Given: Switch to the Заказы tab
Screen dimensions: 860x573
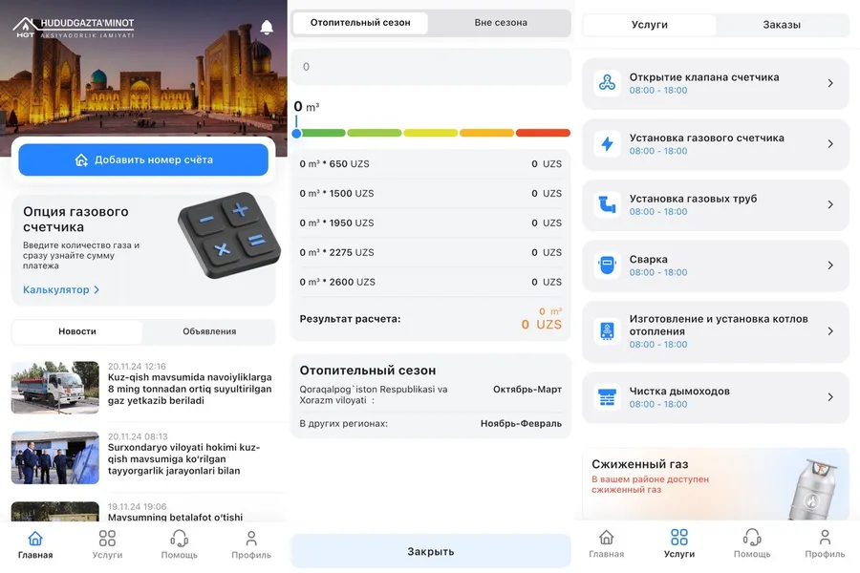Looking at the screenshot, I should (x=782, y=25).
